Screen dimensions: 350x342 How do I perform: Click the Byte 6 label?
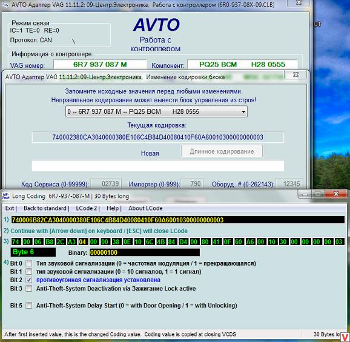click(x=33, y=252)
